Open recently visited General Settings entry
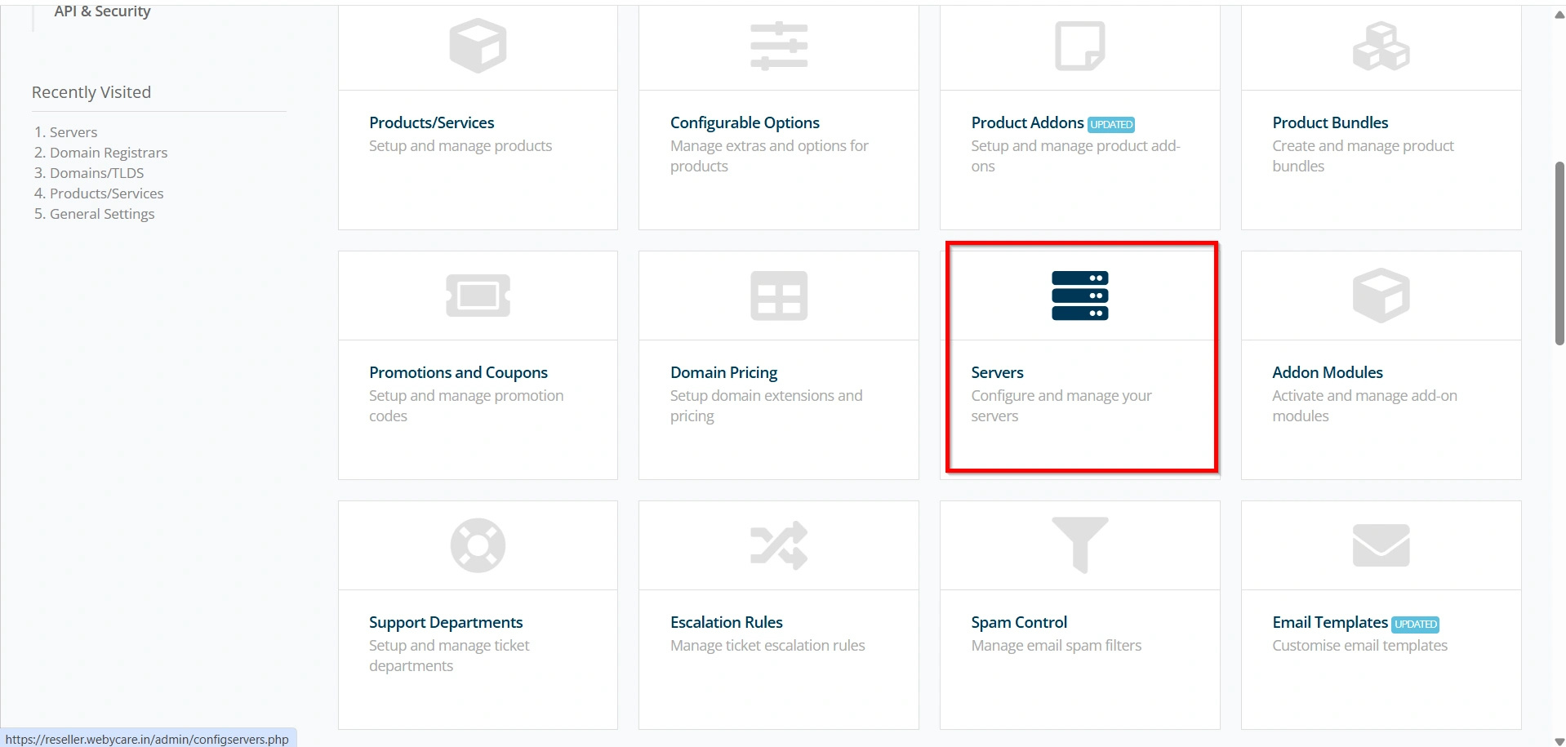This screenshot has width=1566, height=747. [x=102, y=214]
